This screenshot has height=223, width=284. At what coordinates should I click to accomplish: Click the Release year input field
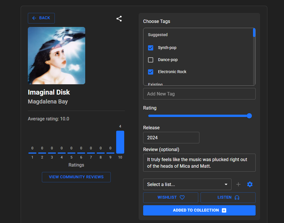tap(171, 138)
